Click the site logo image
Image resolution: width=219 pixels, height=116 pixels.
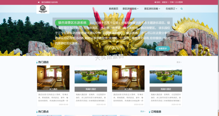tap(43, 9)
